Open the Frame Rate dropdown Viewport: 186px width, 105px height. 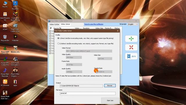pos(74,64)
